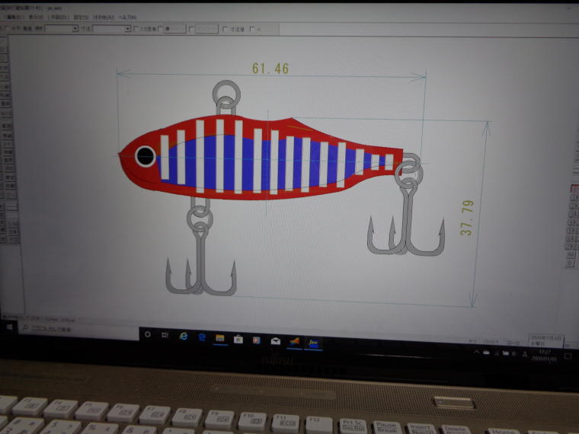The width and height of the screenshot is (579, 434).
Task: Switch to the Jw_cad taskbar icon
Action: [313, 343]
